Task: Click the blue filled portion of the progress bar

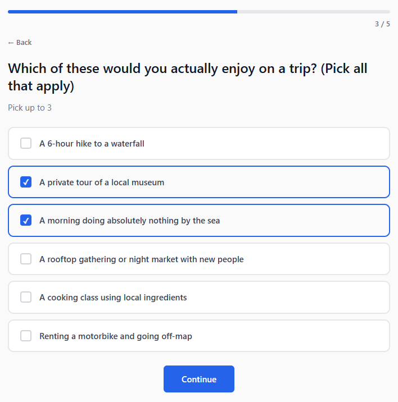Action: tap(122, 11)
